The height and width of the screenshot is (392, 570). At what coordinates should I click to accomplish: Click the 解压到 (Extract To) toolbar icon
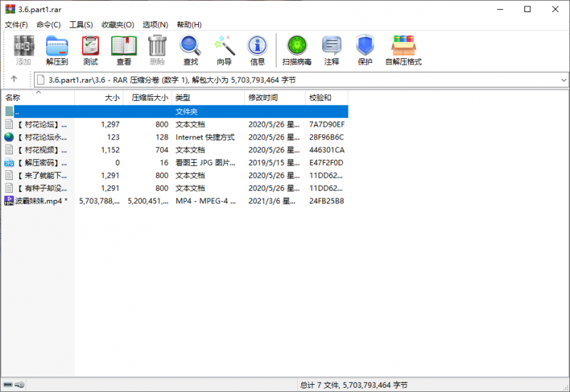56,50
